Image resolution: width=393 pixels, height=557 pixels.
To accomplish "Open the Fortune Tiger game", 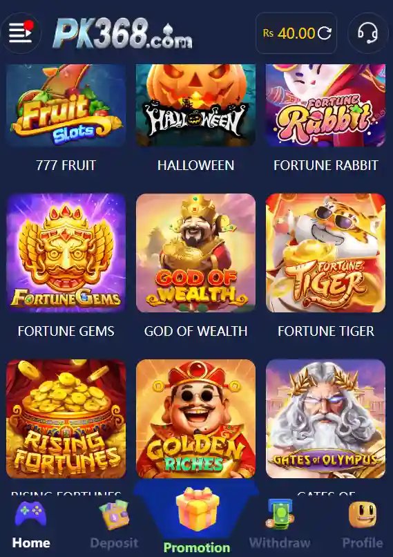I will (325, 253).
